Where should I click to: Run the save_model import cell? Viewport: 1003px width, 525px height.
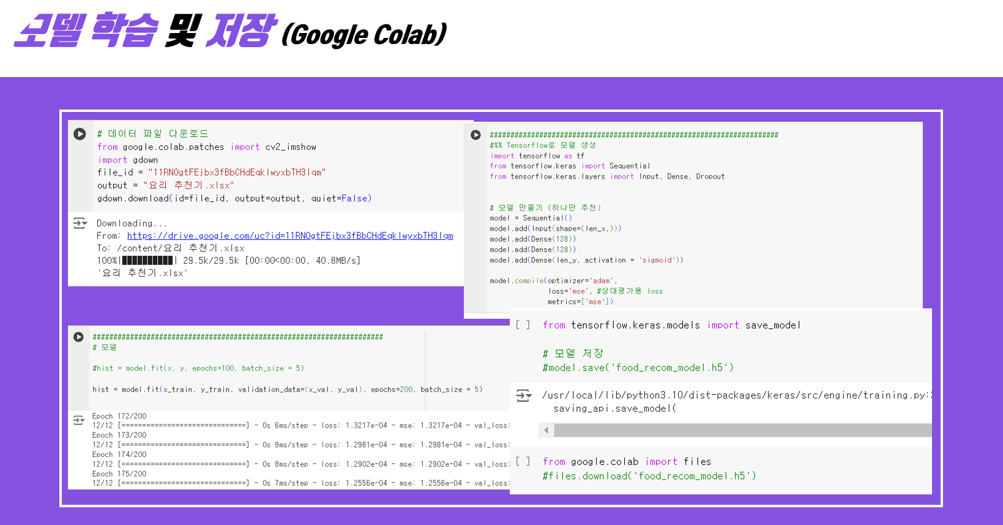(x=523, y=325)
